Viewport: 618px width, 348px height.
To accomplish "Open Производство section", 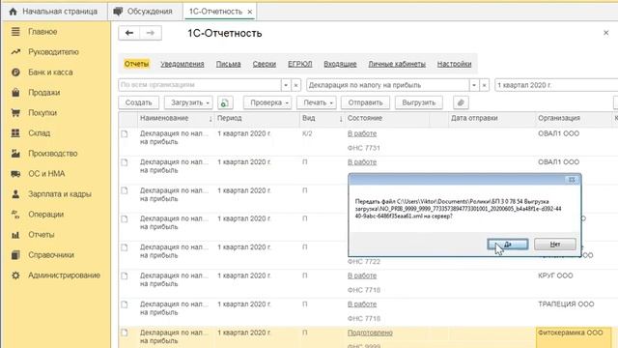I will pyautogui.click(x=52, y=154).
